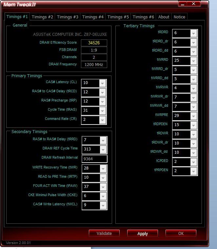Open the RAS# to CAS# Delay (tRCD) dropdown
Screen dimensions: 217x249
pos(103,92)
